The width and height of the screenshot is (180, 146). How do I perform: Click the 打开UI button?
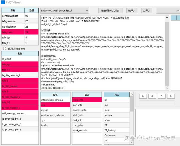point(146,11)
